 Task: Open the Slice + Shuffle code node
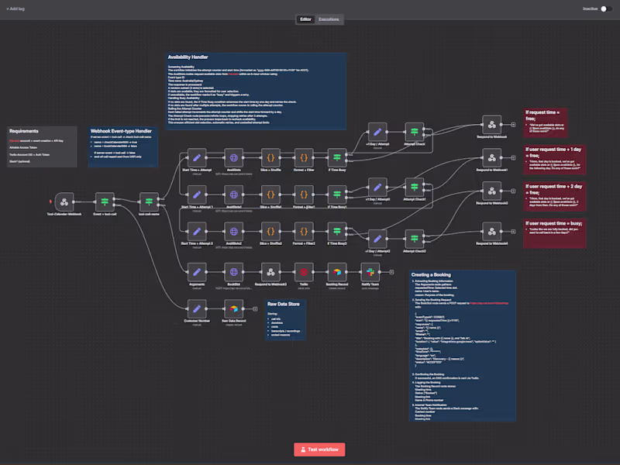pyautogui.click(x=270, y=158)
